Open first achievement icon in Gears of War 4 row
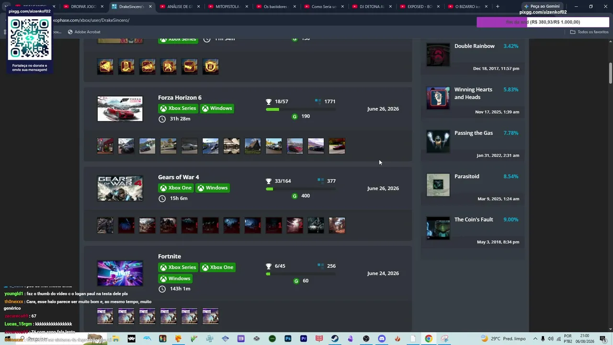The height and width of the screenshot is (345, 613). point(105,225)
